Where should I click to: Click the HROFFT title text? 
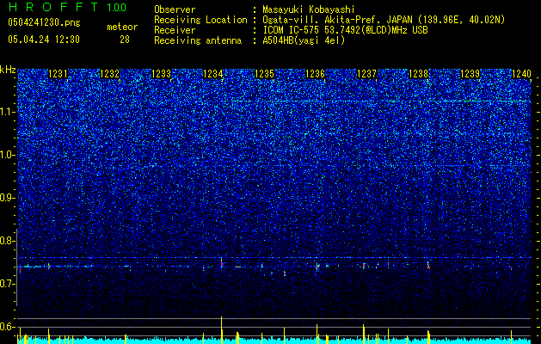pos(54,7)
